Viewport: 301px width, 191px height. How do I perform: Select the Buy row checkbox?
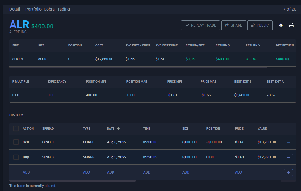click(16, 157)
